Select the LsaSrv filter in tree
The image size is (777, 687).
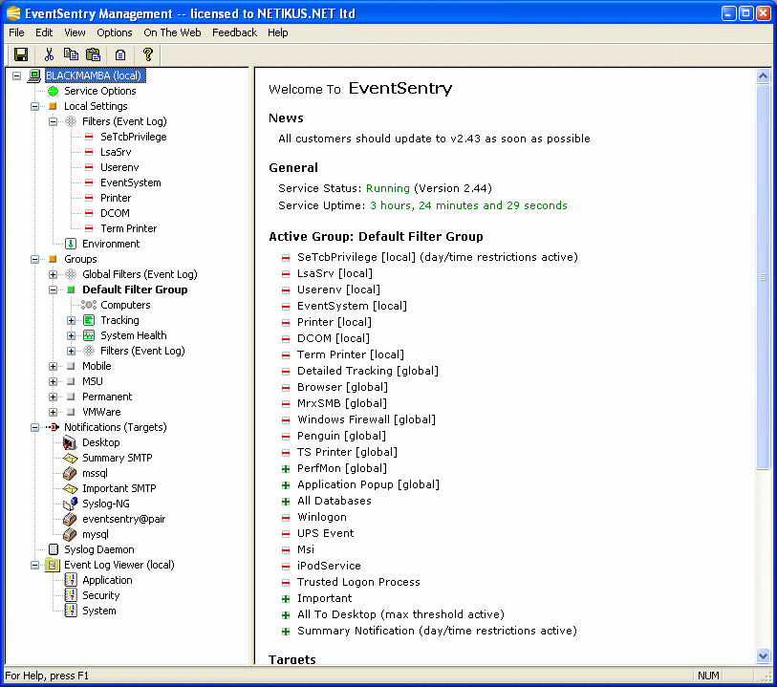tap(116, 152)
